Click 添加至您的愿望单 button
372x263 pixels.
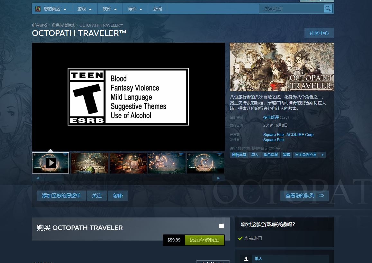pyautogui.click(x=61, y=196)
